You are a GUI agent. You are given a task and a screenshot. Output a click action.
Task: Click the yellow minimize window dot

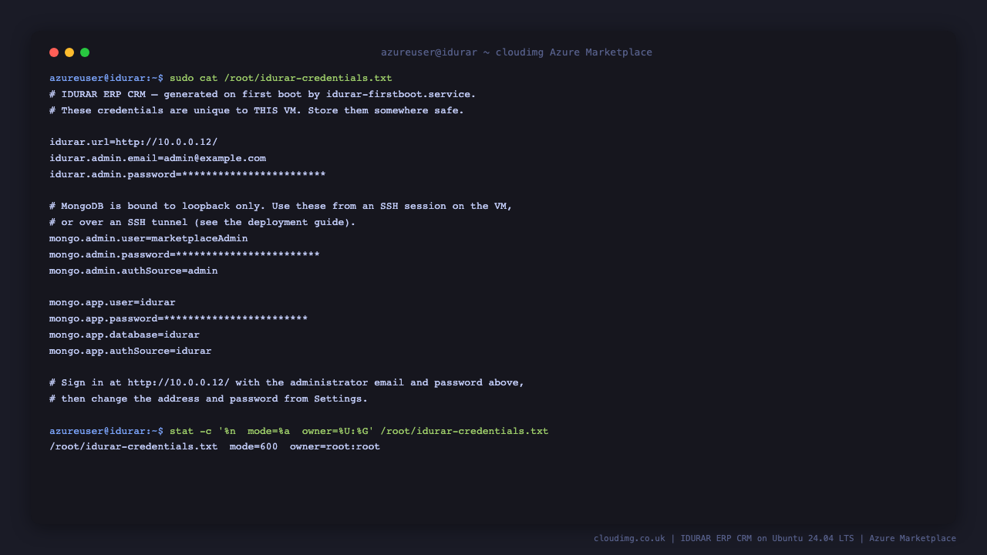click(x=69, y=52)
